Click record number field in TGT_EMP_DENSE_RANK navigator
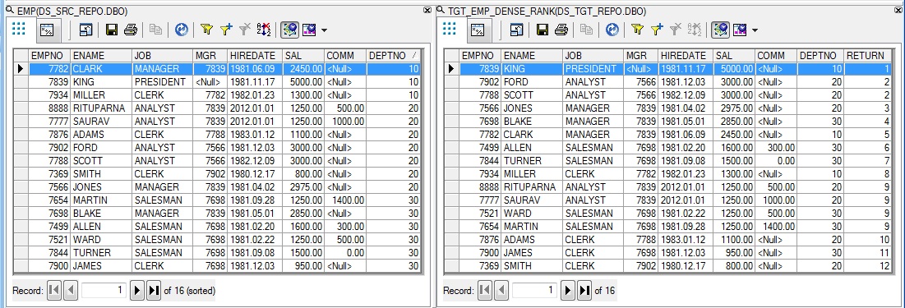Viewport: 905px width, 308px height. click(x=534, y=291)
